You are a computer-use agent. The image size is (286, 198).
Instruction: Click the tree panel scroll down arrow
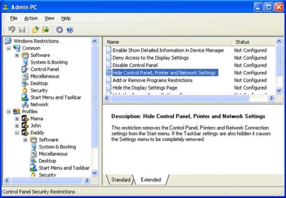coord(94,173)
